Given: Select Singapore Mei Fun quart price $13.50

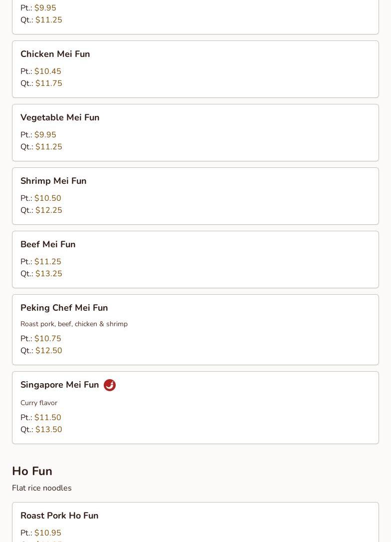Looking at the screenshot, I should 49,430.
